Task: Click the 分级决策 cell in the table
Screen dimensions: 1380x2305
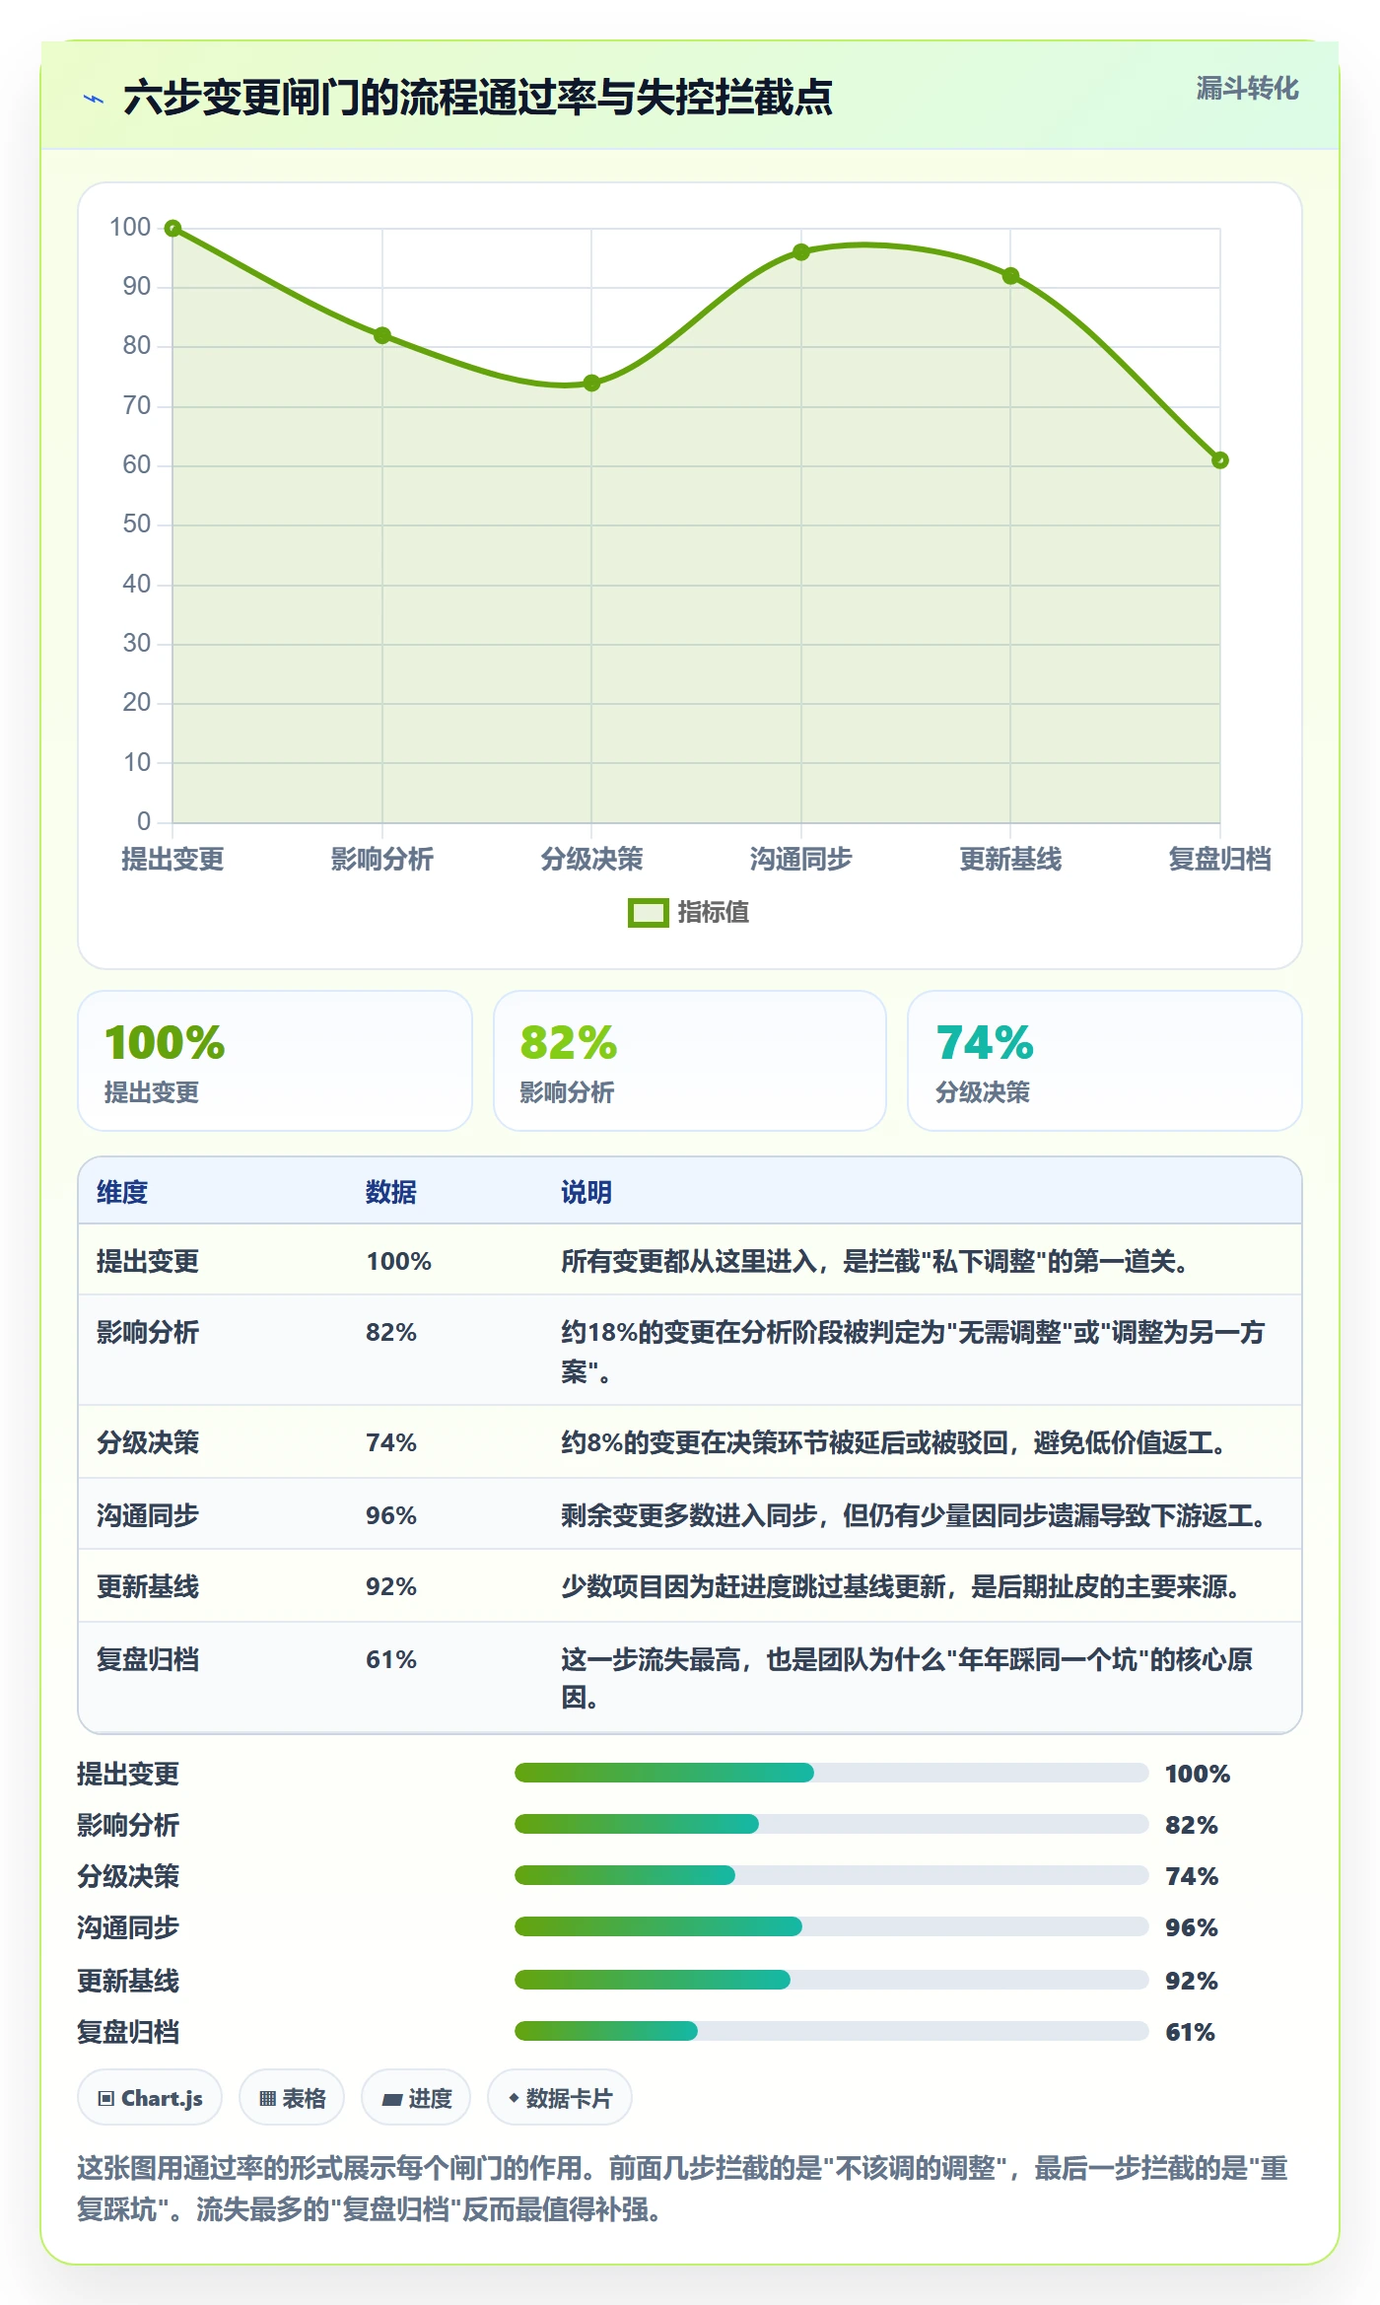Action: [148, 1442]
